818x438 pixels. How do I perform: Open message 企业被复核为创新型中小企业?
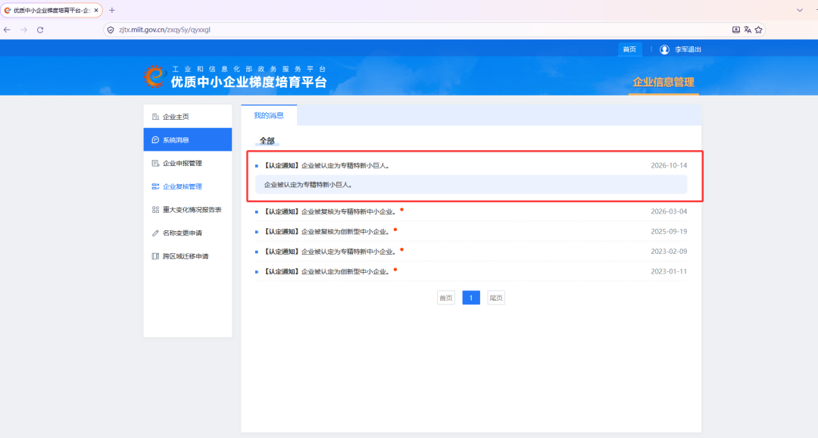point(326,231)
